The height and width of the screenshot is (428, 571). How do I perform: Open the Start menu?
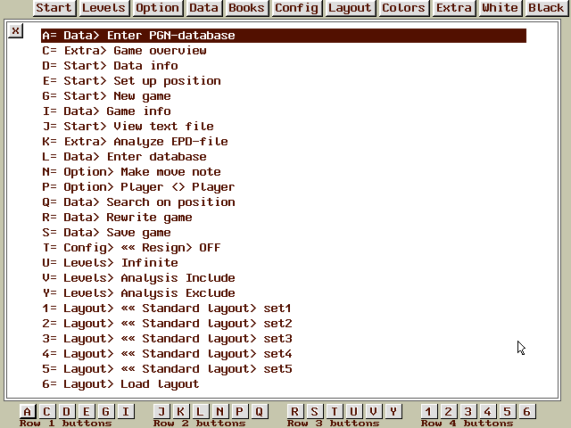pyautogui.click(x=54, y=8)
